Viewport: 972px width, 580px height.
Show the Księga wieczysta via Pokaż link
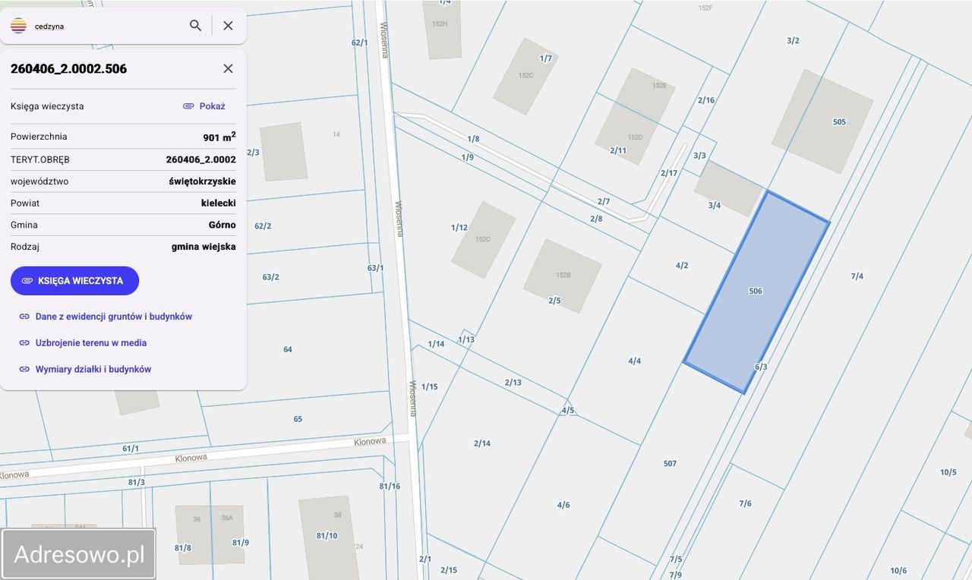213,106
